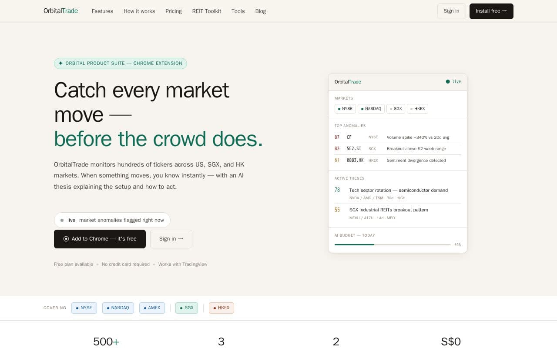Select the CF volume spike anomaly row

pyautogui.click(x=398, y=137)
